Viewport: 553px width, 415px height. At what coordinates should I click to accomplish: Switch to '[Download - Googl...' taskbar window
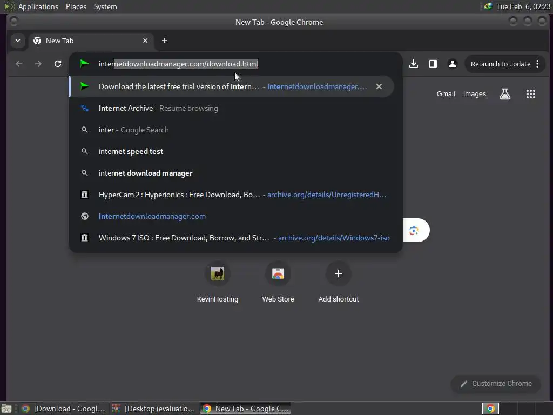(x=64, y=409)
